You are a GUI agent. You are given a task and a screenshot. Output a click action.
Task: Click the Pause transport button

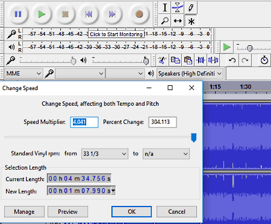tap(18, 14)
